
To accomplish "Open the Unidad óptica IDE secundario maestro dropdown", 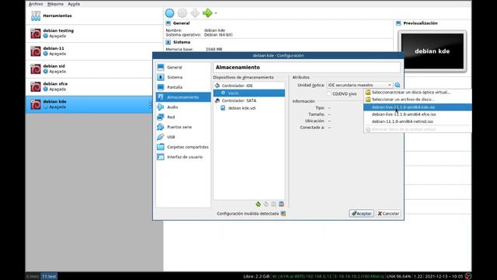I will coord(360,85).
